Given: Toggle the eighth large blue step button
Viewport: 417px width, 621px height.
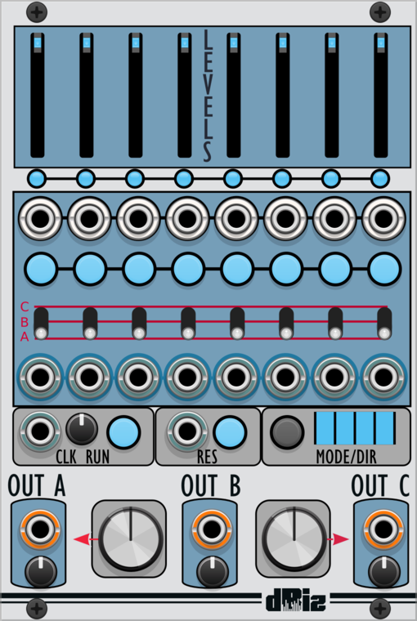Looking at the screenshot, I should [384, 269].
